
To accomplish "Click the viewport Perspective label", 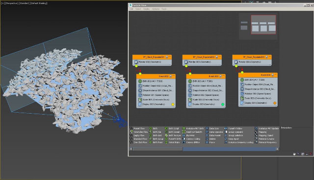I will (x=12, y=3).
